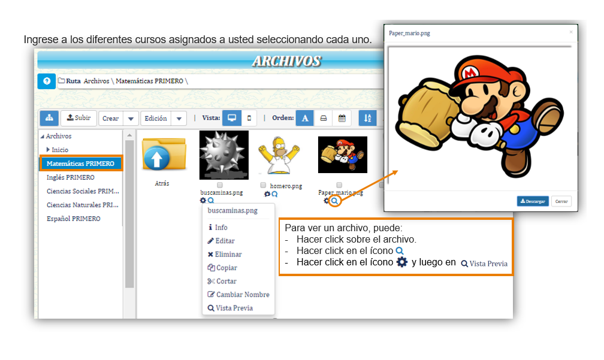Preview Paper_mario.png with its magnifier icon
The image size is (604, 360).
[x=335, y=201]
